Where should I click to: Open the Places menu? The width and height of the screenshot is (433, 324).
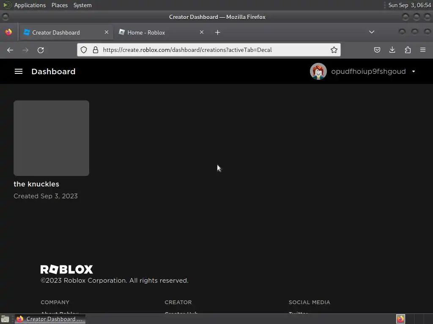(x=60, y=5)
